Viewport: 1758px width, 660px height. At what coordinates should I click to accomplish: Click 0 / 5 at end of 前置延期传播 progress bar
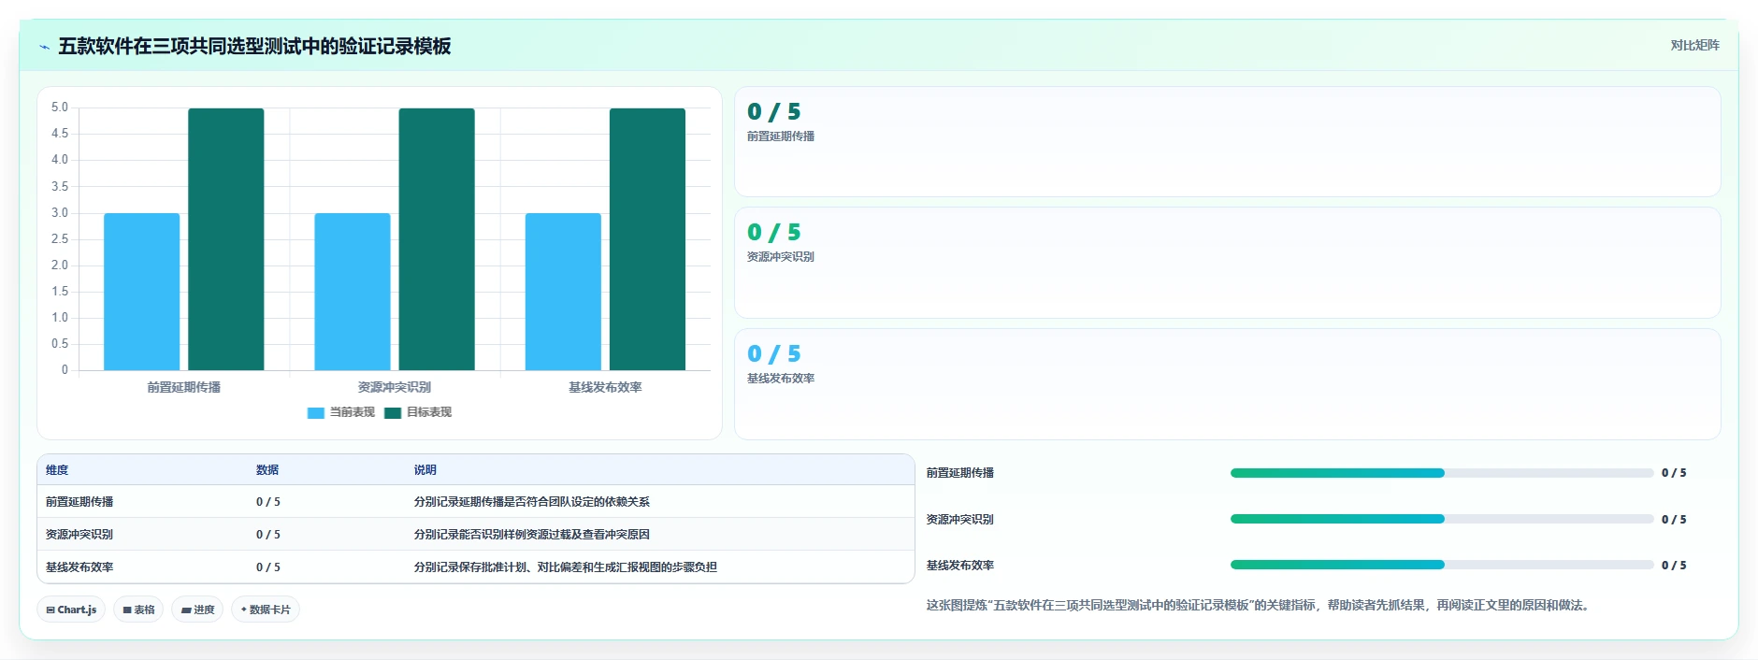(1674, 473)
